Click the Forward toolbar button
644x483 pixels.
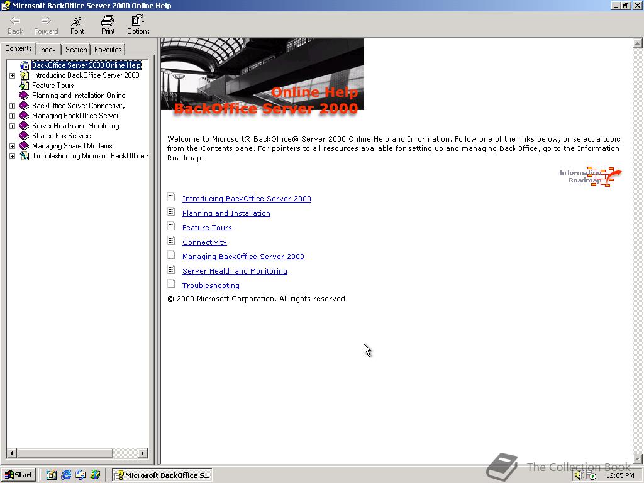[46, 25]
